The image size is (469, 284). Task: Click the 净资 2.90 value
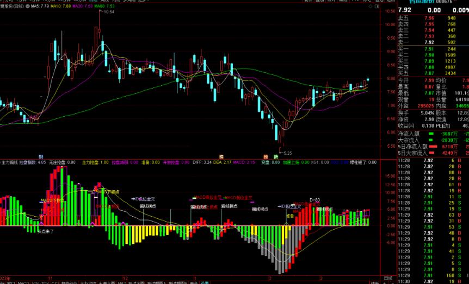click(429, 119)
